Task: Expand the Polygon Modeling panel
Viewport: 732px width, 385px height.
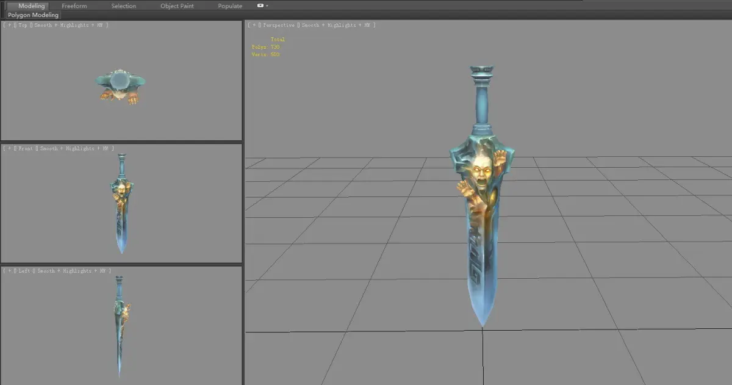Action: tap(34, 15)
